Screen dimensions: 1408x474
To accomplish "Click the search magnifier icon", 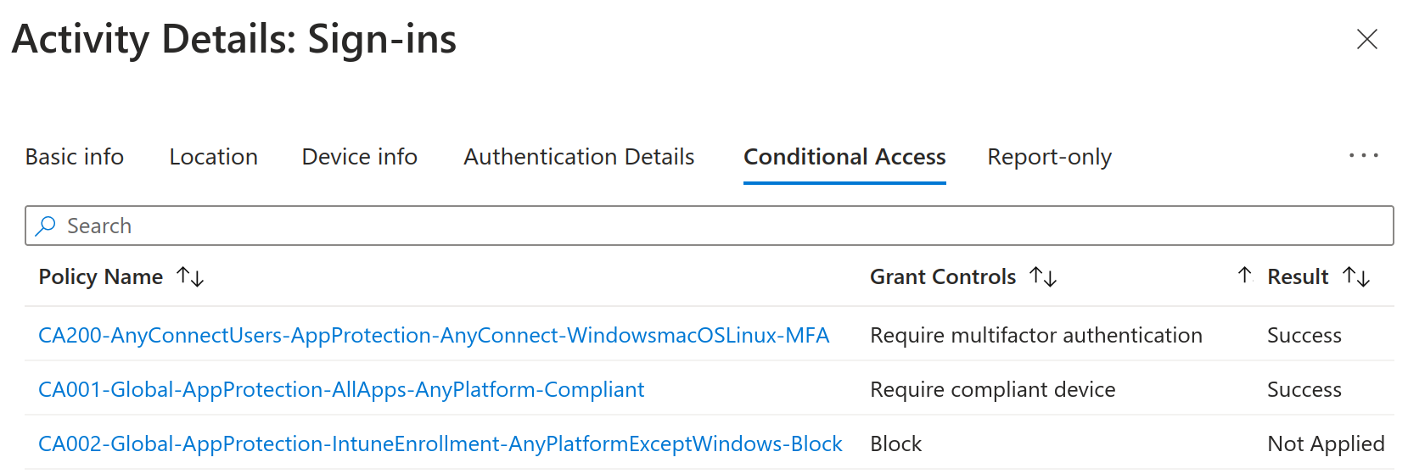I will [46, 226].
